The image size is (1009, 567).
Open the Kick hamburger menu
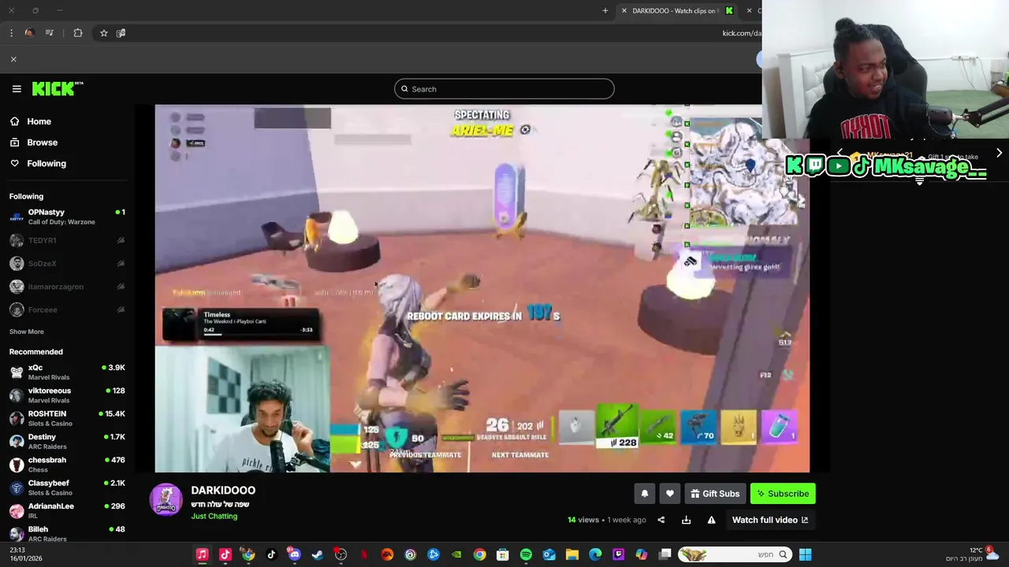coord(17,89)
